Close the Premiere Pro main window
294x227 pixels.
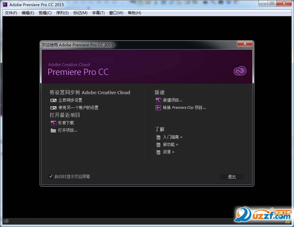(284, 4)
